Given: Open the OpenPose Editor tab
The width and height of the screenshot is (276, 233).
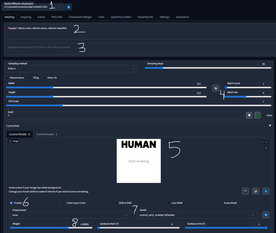Looking at the screenshot, I should point(121,17).
